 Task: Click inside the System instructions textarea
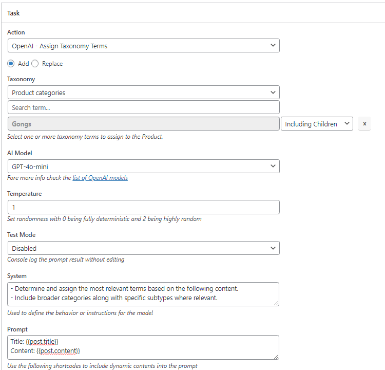pos(144,293)
